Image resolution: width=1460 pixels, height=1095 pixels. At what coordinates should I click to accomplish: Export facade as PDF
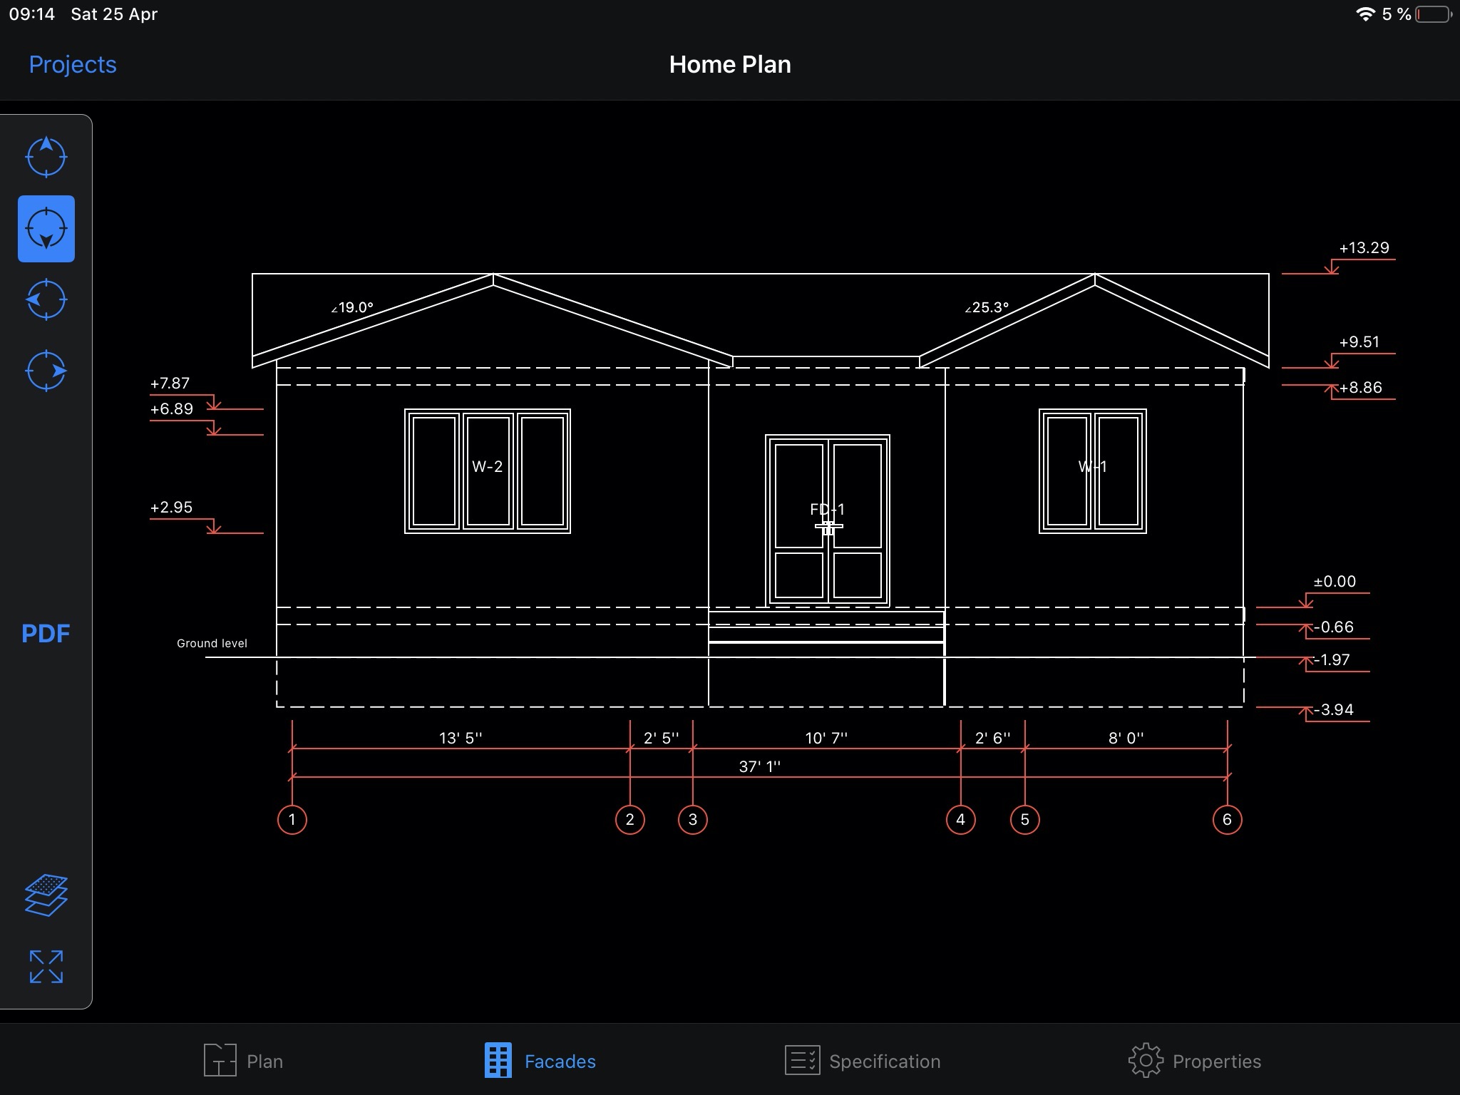pyautogui.click(x=46, y=634)
